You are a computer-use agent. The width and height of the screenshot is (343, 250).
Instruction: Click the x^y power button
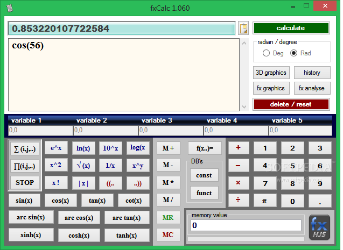point(138,166)
